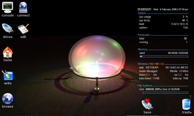Click the cpu usage line
The width and height of the screenshot is (194, 116).
pyautogui.click(x=163, y=17)
